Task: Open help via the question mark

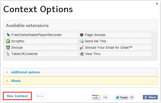Action: point(157,4)
